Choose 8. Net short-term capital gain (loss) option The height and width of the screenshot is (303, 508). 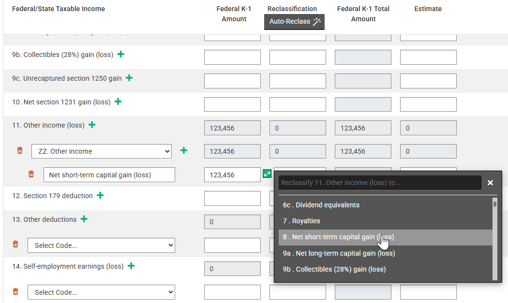point(338,237)
